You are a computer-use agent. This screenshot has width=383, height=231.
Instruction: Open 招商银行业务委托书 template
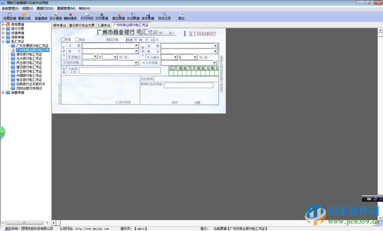[31, 84]
